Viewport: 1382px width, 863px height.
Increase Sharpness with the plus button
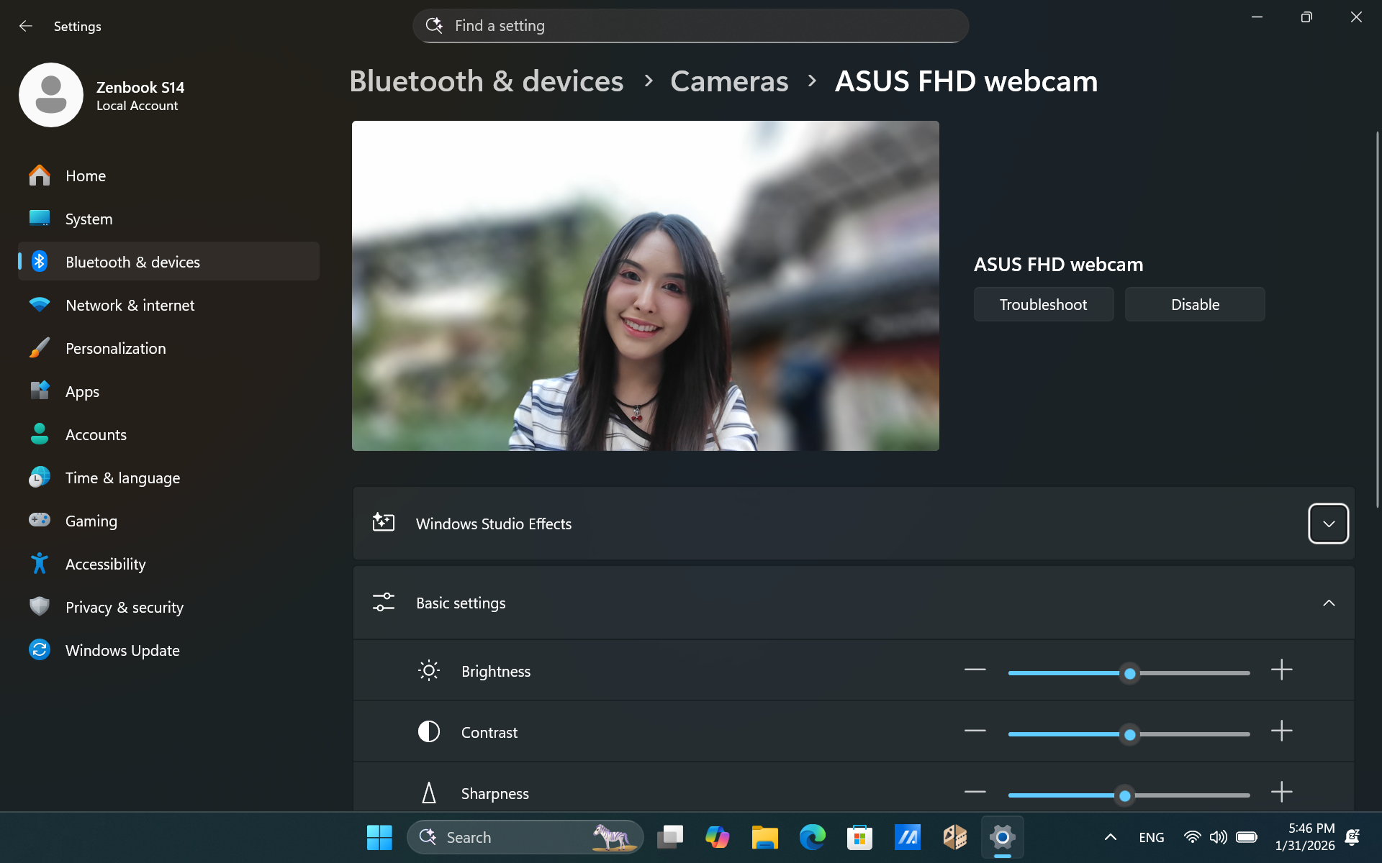coord(1281,793)
